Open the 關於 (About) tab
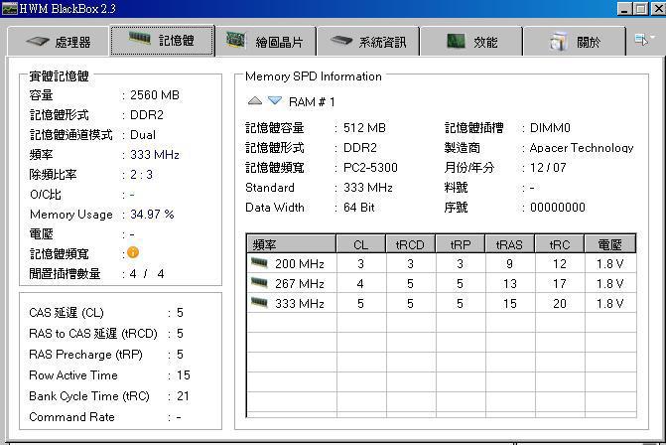 click(x=576, y=42)
